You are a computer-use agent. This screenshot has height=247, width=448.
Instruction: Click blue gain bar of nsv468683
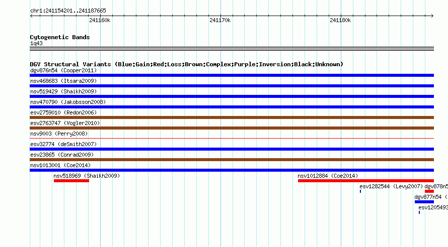point(232,86)
